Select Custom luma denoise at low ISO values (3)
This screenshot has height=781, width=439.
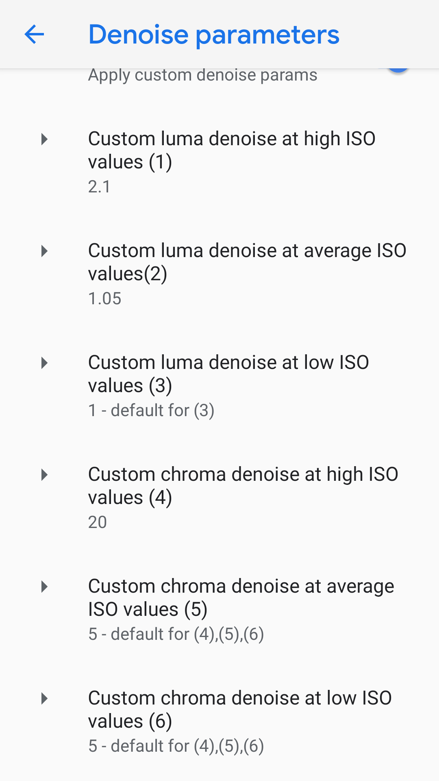(x=228, y=374)
